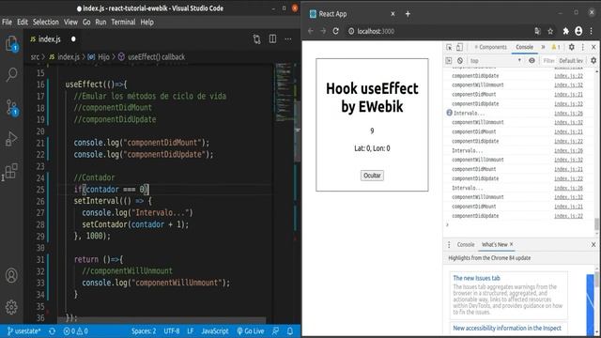601x338 pixels.
Task: Click the console output scrollbar thumb
Action: point(597,224)
